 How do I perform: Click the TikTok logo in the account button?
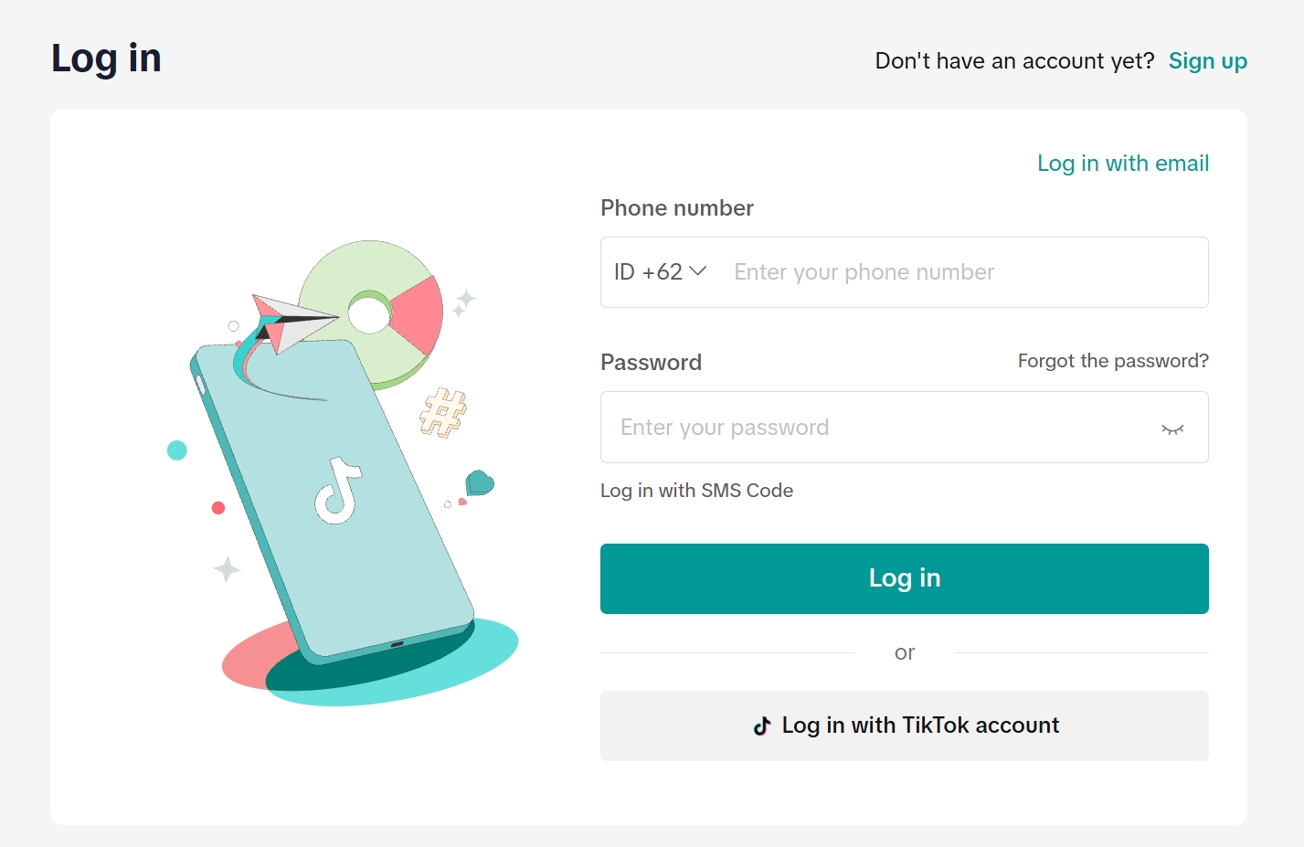click(762, 725)
